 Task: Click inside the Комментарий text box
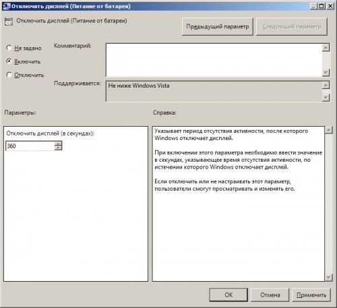coord(214,60)
